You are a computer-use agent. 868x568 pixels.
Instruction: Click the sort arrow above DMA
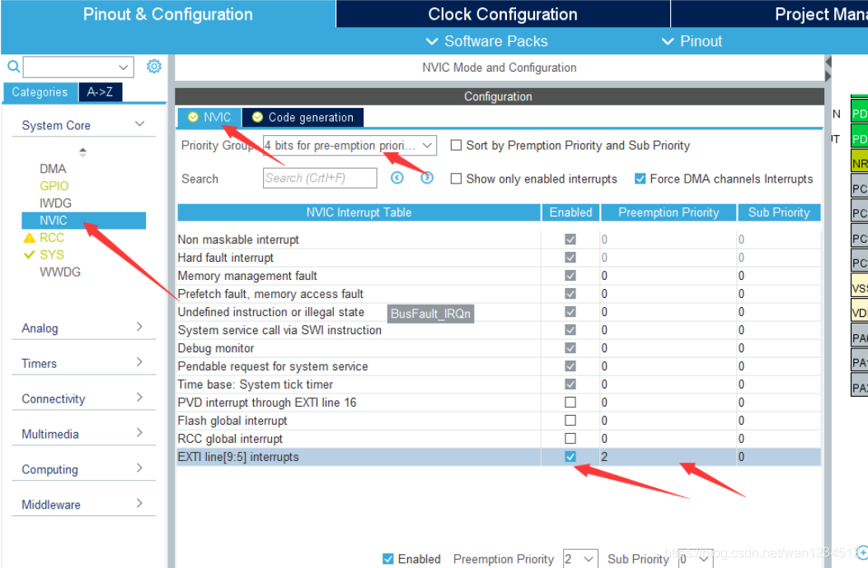pos(82,152)
